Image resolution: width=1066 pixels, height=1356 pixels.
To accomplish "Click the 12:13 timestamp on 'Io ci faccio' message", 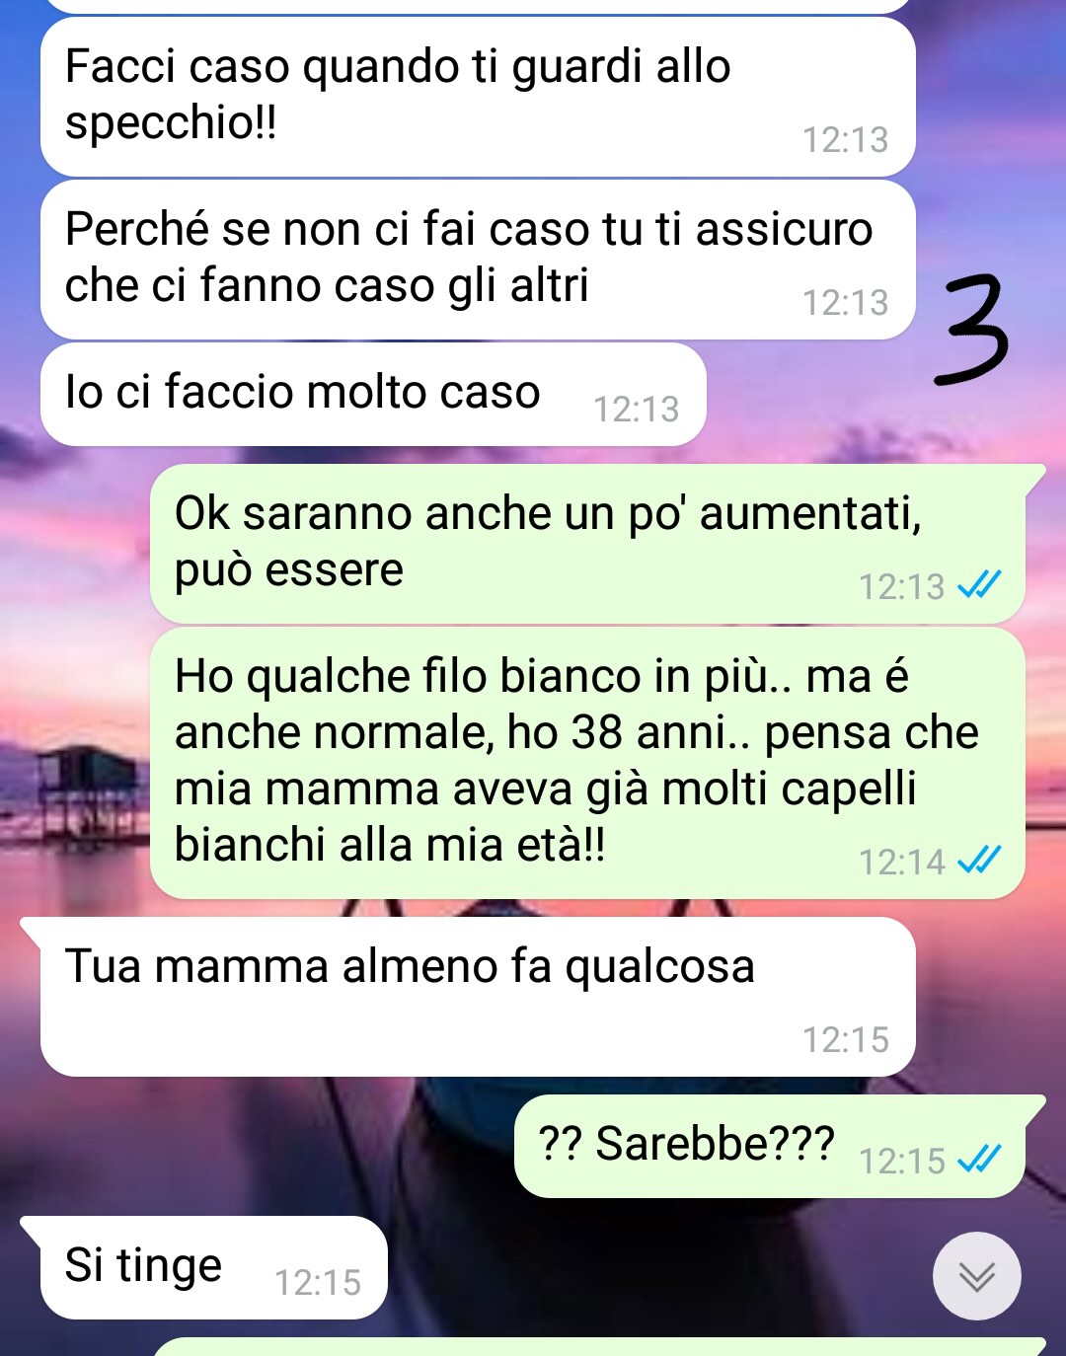I will point(637,409).
